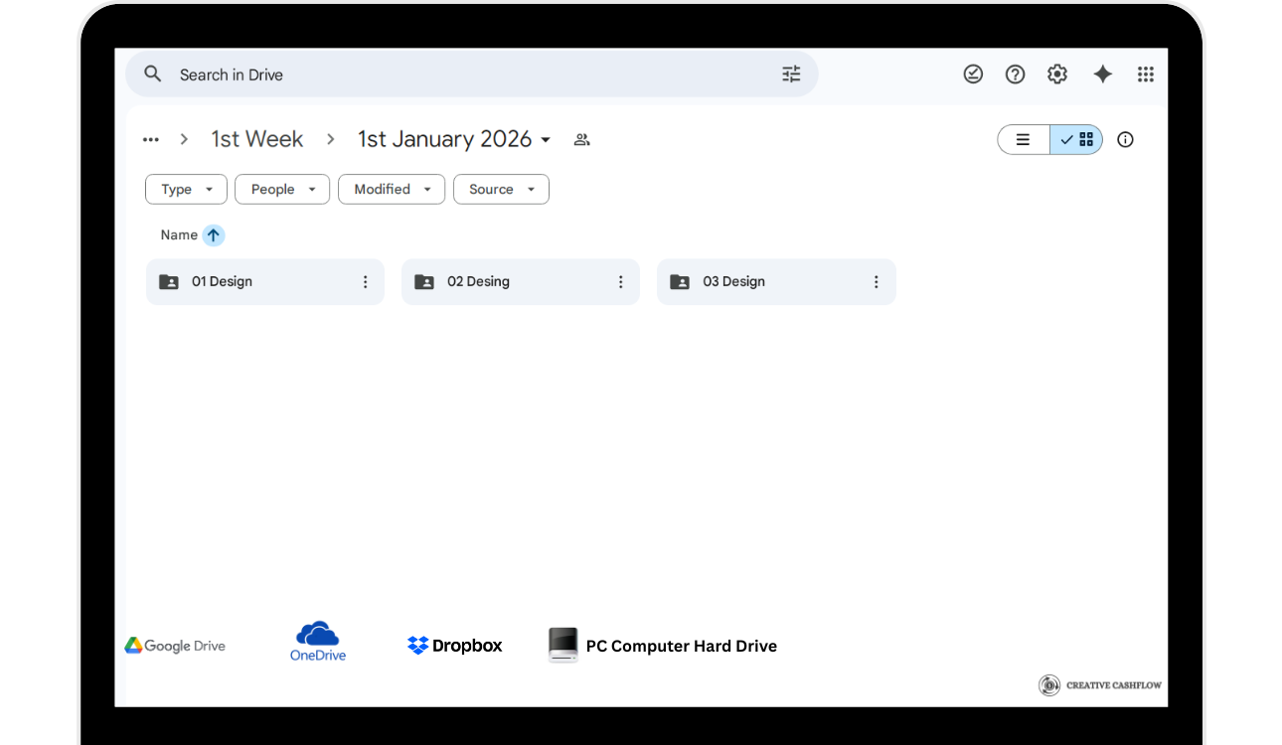Screen dimensions: 1282x745
Task: Toggle grid view layout
Action: coord(1076,139)
